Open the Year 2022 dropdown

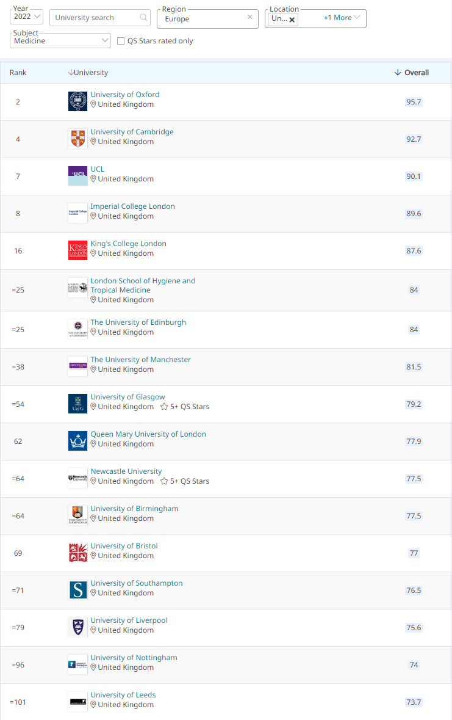27,17
